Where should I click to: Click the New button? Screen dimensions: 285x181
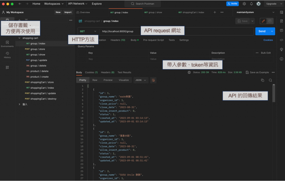(58, 12)
